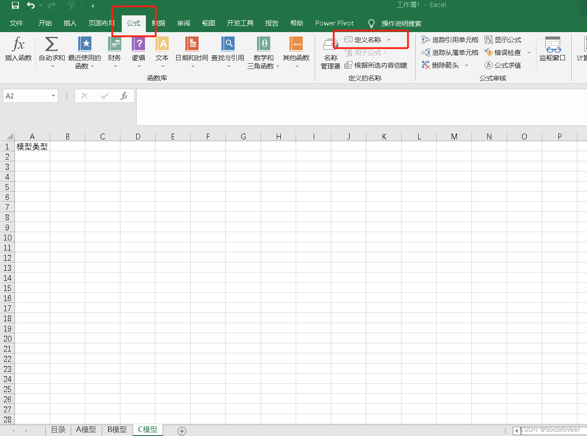Screen dimensions: 587x436
Task: Open the Name Box dropdown arrow
Action: click(54, 96)
